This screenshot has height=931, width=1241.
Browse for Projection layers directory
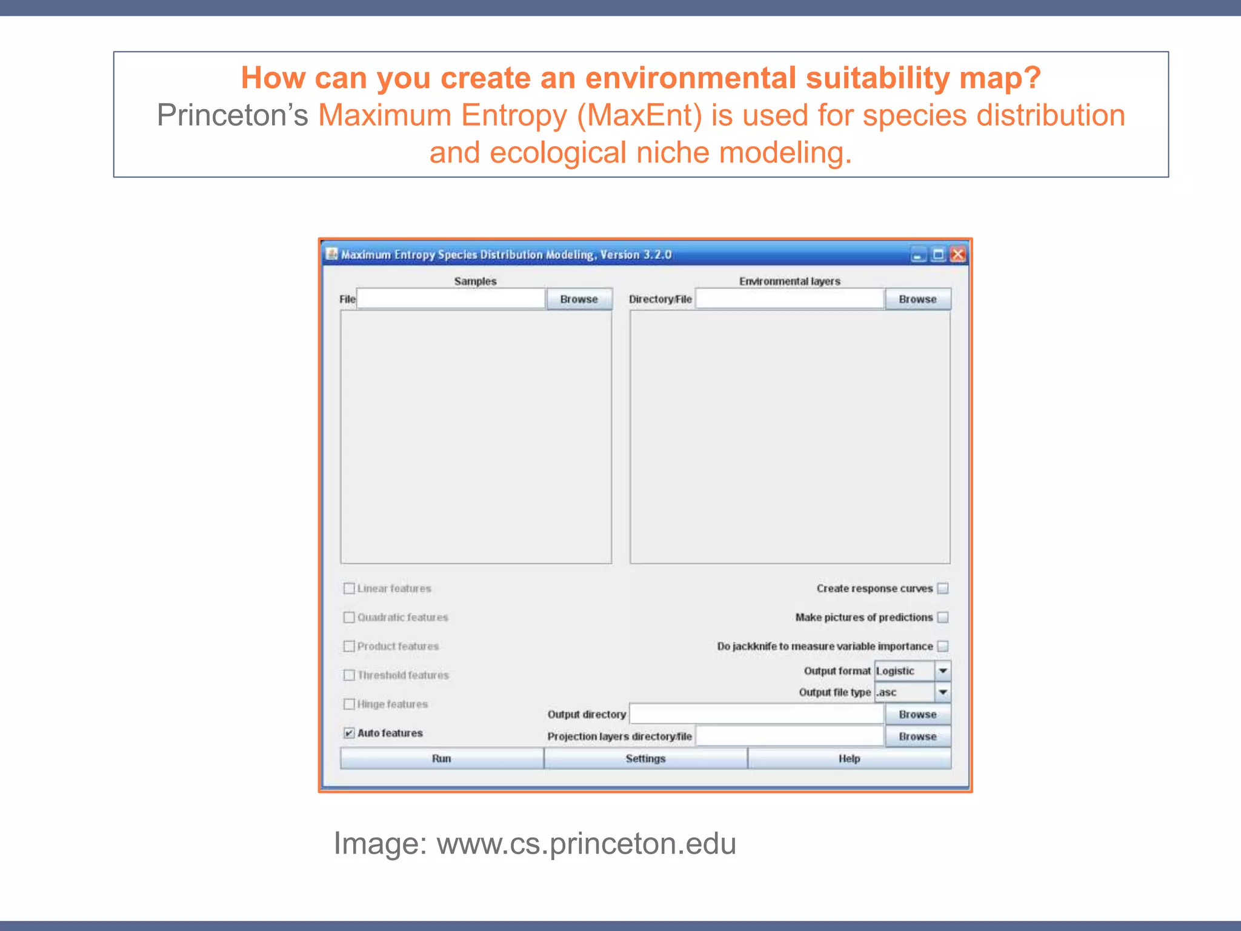pyautogui.click(x=917, y=736)
